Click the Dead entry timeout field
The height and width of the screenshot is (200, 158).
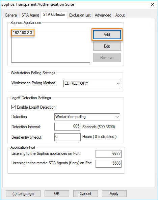click(x=68, y=137)
